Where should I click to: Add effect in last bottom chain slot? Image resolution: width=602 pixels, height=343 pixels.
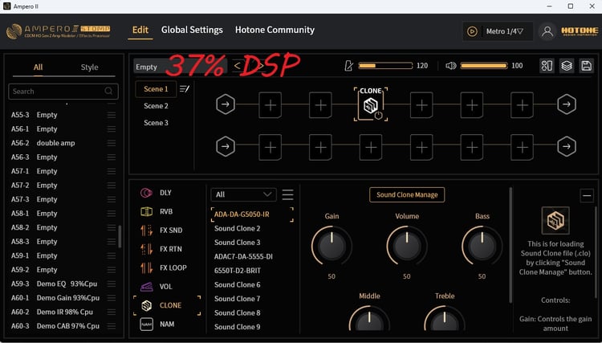(x=523, y=147)
